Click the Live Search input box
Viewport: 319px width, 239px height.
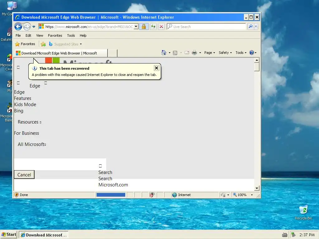[x=206, y=27]
